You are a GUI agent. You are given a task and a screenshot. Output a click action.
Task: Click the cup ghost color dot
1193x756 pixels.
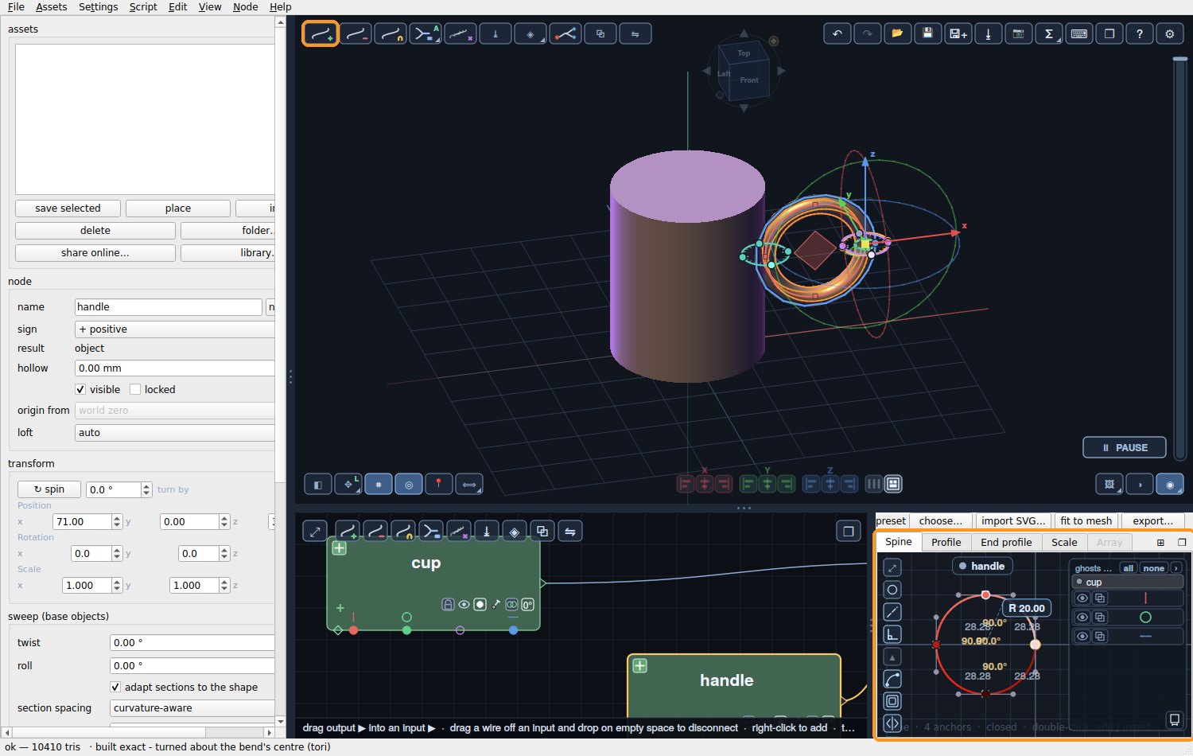coord(1079,582)
